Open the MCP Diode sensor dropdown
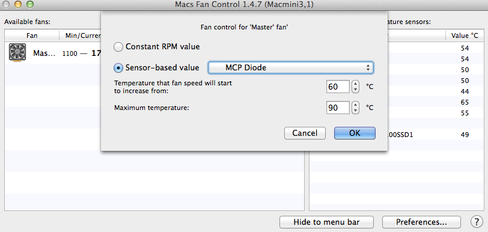Viewport: 488px width, 232px height. [291, 67]
